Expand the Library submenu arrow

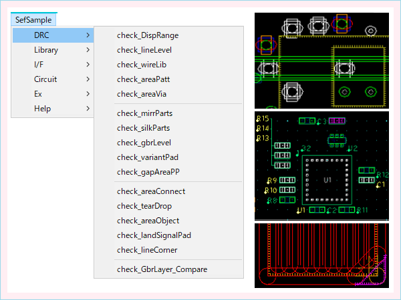(x=88, y=50)
